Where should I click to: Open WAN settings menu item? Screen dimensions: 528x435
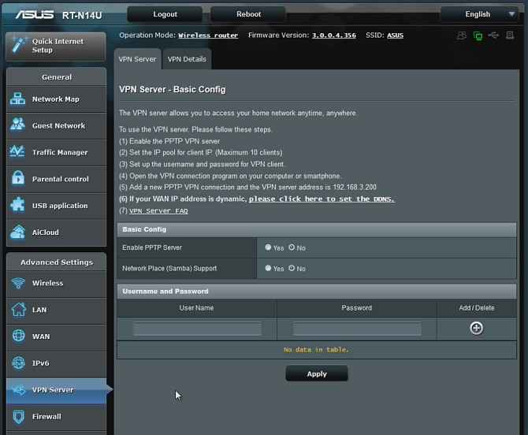pyautogui.click(x=56, y=336)
